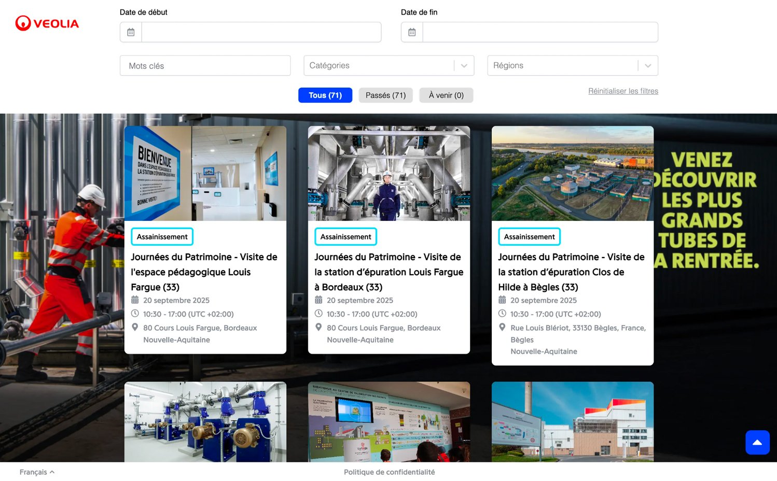Open the Politique de confidentialité link
777x481 pixels.
[389, 472]
